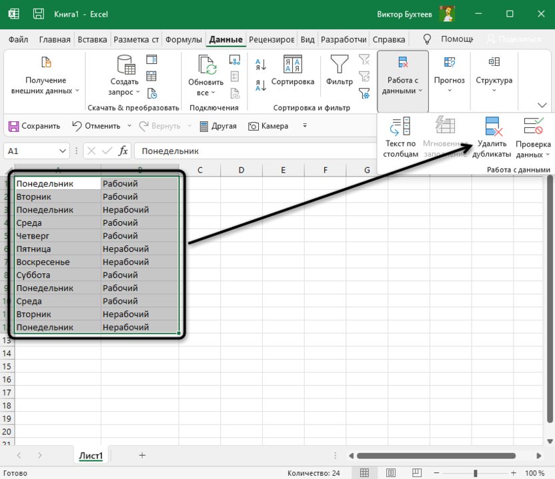The image size is (555, 479).
Task: Select cell containing Четверг
Action: (x=57, y=236)
